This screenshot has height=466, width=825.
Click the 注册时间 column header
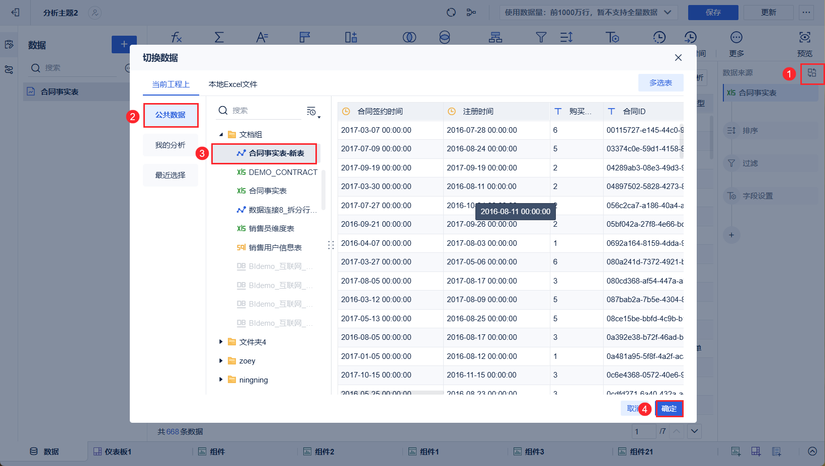click(x=497, y=112)
